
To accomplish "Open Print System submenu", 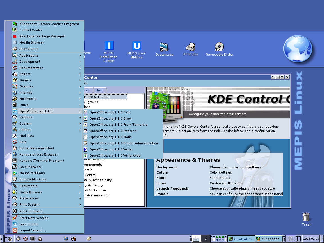I will [x=48, y=204].
